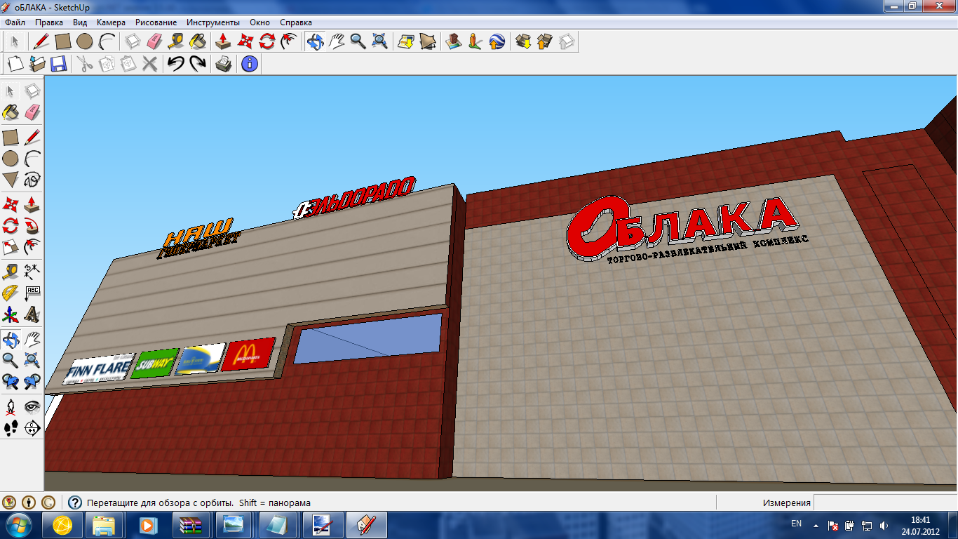Click the Измерения measurements input box
The width and height of the screenshot is (958, 539).
click(885, 503)
